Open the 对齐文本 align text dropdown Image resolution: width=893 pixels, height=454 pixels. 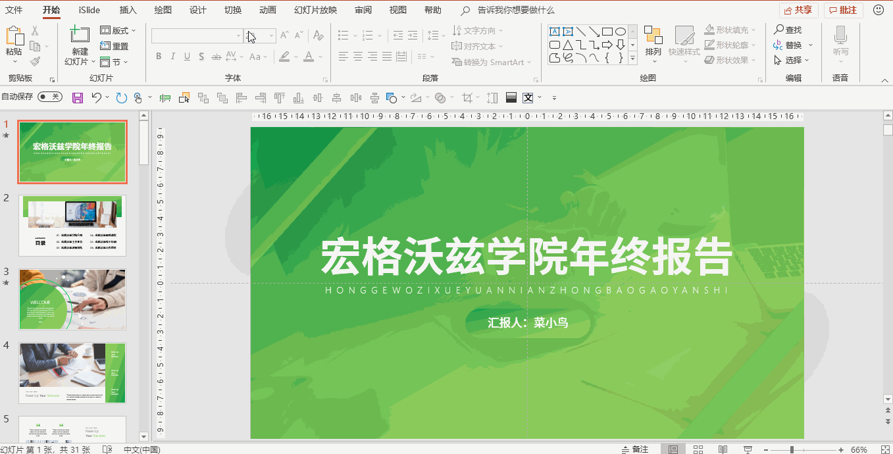pyautogui.click(x=478, y=46)
